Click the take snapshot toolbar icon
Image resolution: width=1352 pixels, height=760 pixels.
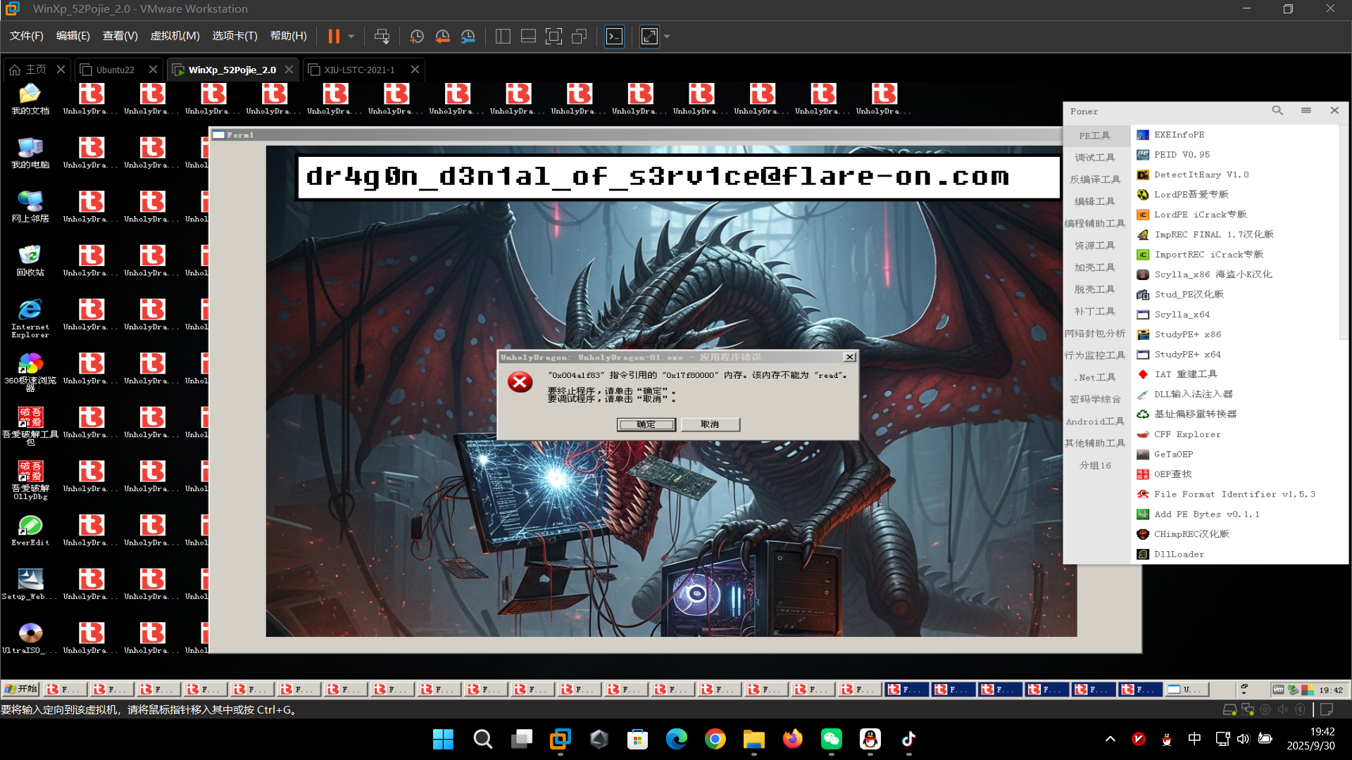tap(416, 36)
